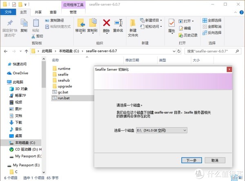The width and height of the screenshot is (245, 181).
Task: Open the File tab
Action: click(x=8, y=12)
